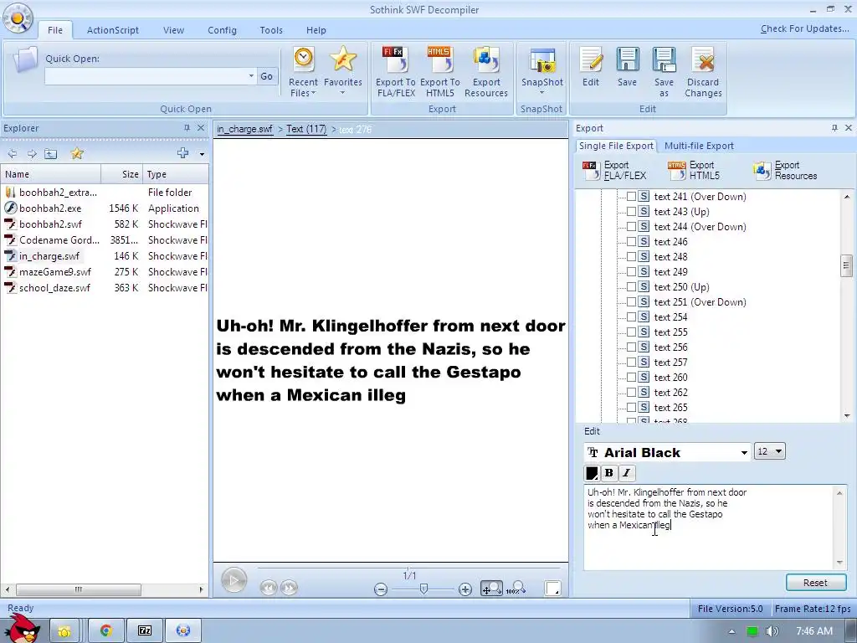Click the Save icon in ribbon
Viewport: 857px width, 643px height.
627,67
